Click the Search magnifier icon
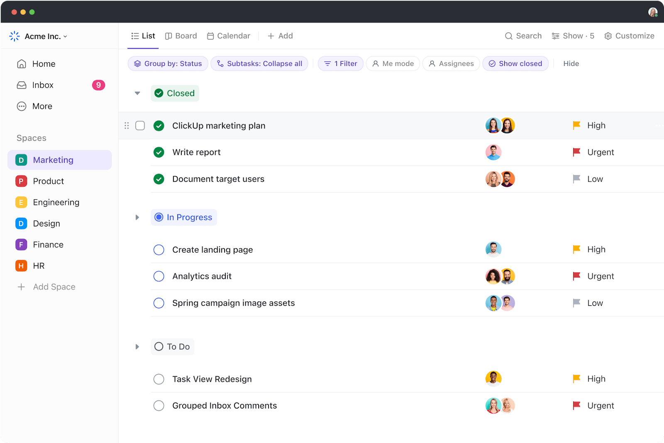664x443 pixels. coord(508,36)
